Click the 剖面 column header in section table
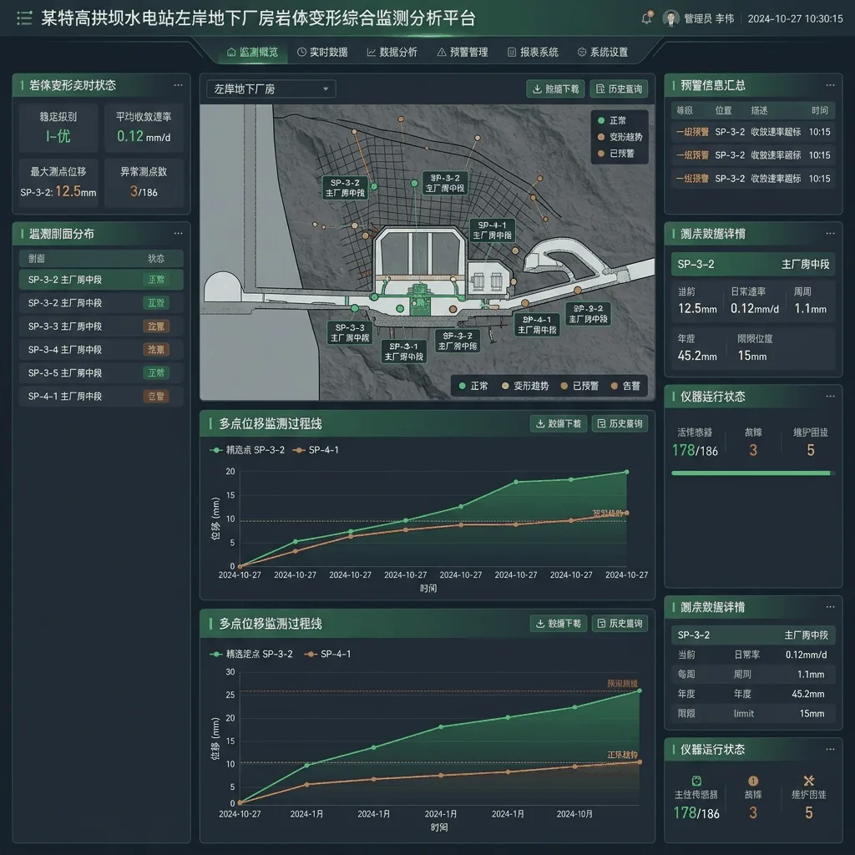855x855 pixels. (x=37, y=259)
